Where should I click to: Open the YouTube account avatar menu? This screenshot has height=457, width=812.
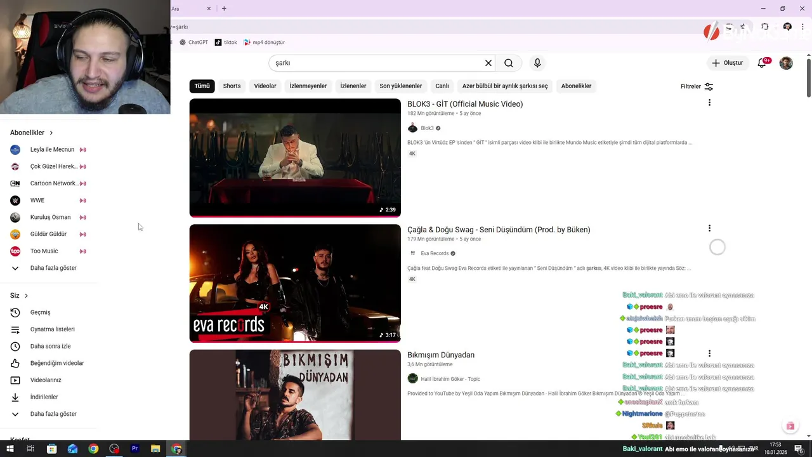[x=786, y=63]
